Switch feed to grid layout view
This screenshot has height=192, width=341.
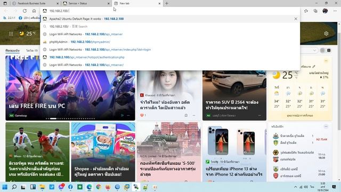pos(322,50)
